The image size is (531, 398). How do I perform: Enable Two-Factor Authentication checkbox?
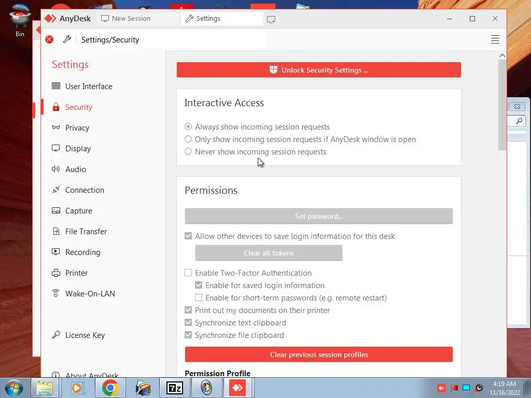pos(188,273)
